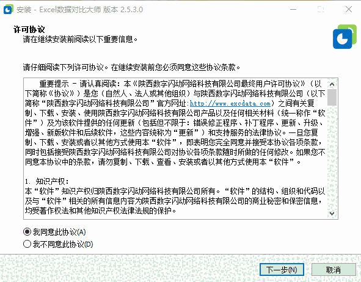The width and height of the screenshot is (361, 282).
Task: Click the 下一步(N) button
Action: point(282,270)
